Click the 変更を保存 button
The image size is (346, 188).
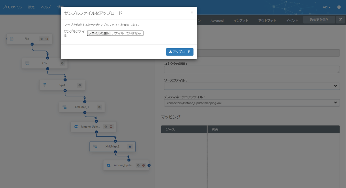tap(319, 20)
